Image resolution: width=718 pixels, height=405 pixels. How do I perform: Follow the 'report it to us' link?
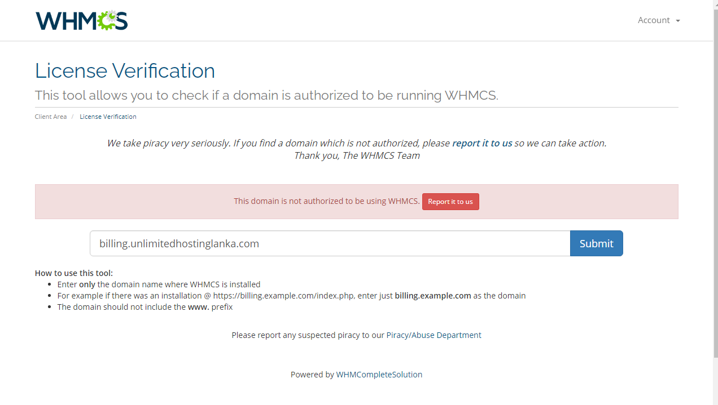coord(482,143)
